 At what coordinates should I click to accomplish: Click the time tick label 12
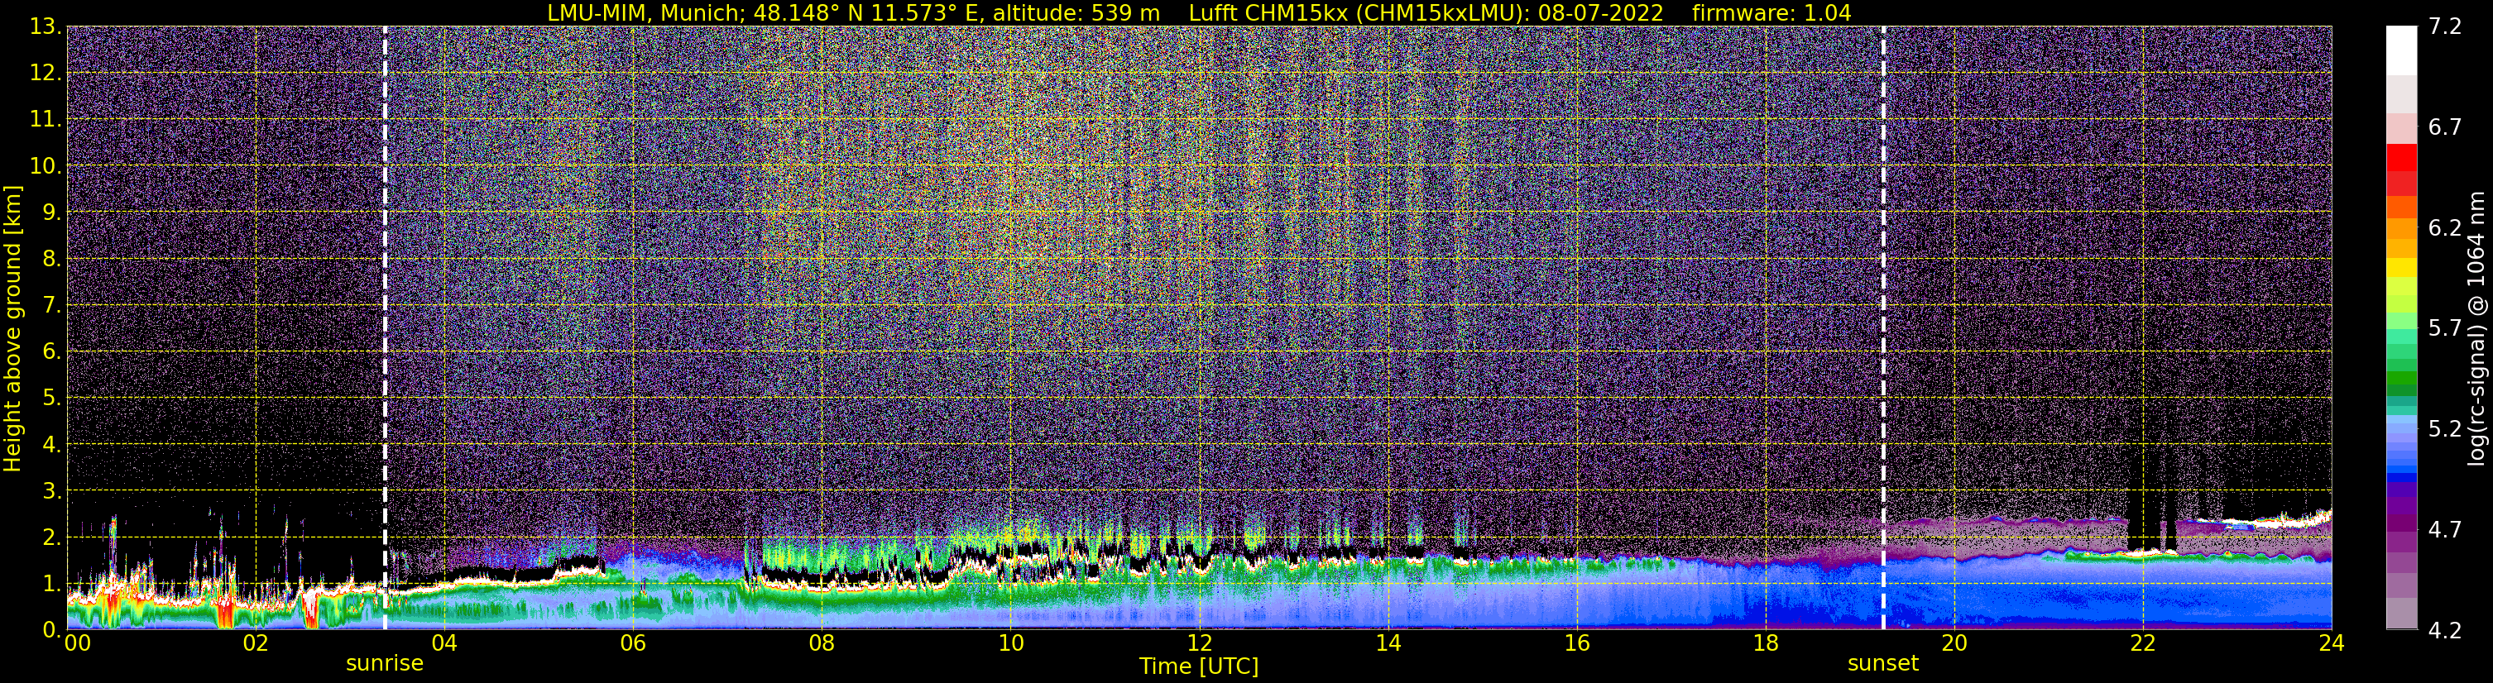pyautogui.click(x=1199, y=643)
